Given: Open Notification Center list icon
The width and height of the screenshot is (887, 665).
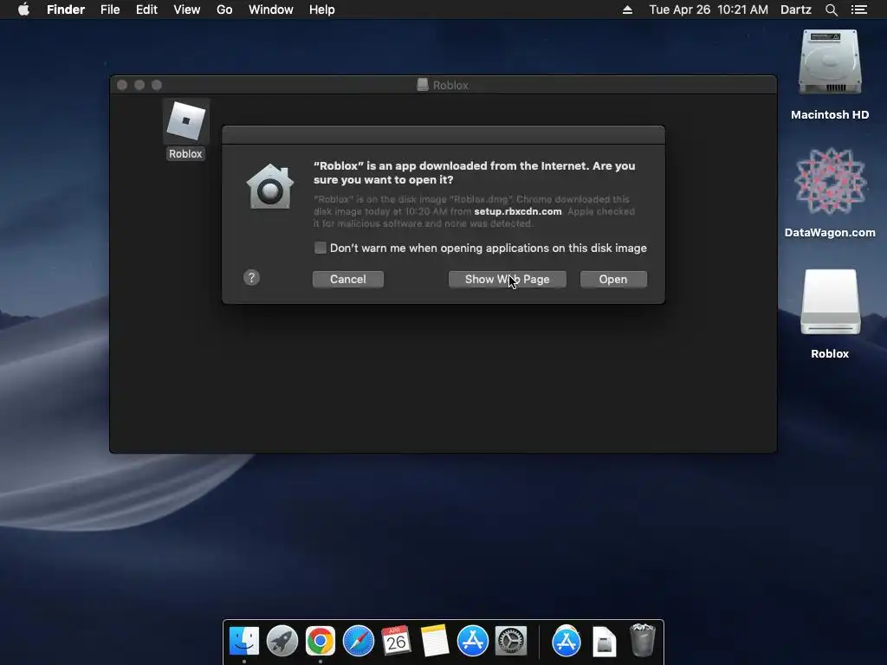Looking at the screenshot, I should click(x=858, y=10).
